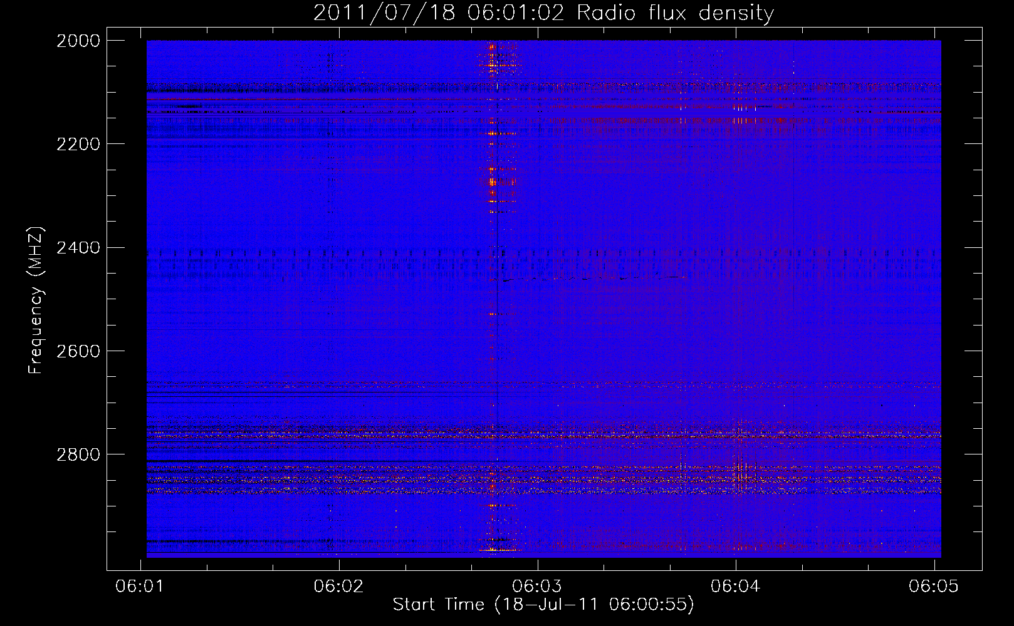Image resolution: width=1014 pixels, height=626 pixels.
Task: Click the 'Start Time (18-Jul-11 06:00:55)' axis title
Action: (x=543, y=605)
